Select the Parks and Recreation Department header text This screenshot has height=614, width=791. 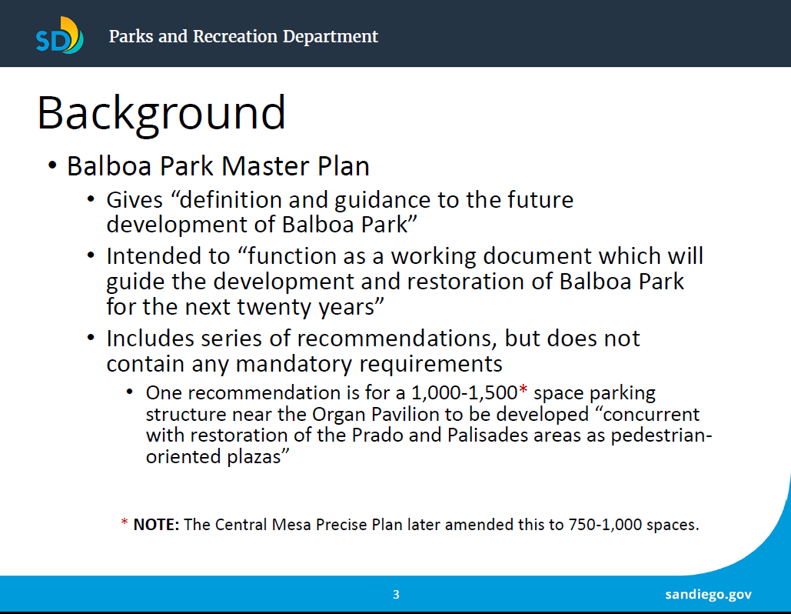pos(243,36)
